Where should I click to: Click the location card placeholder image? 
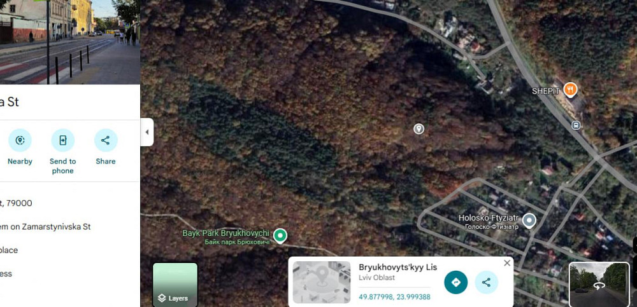(x=322, y=282)
